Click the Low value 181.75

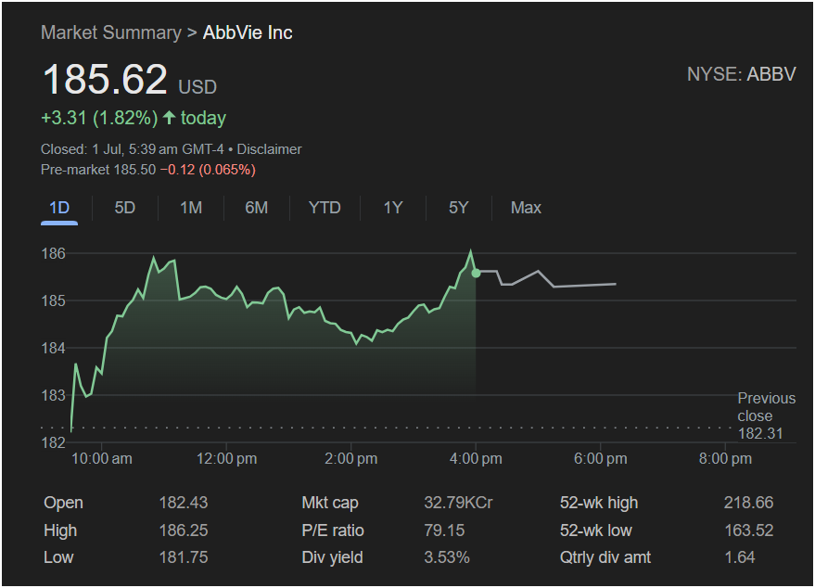click(184, 557)
